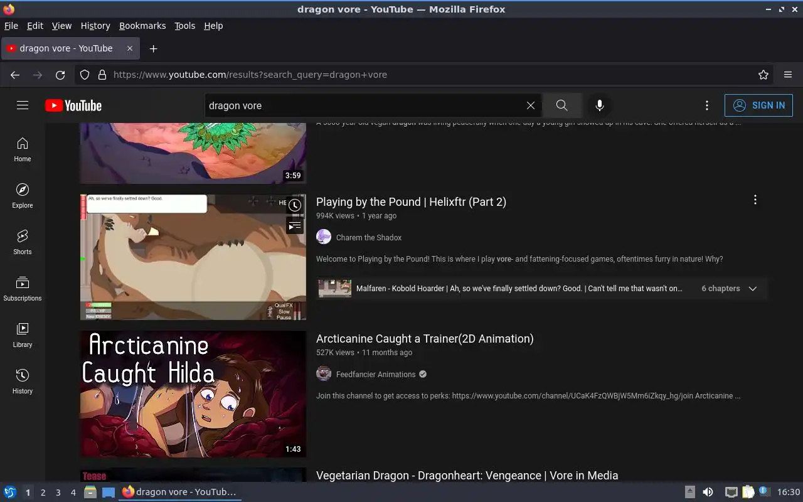Open Arcticanine Caught Hilda thumbnail
The width and height of the screenshot is (803, 502).
point(193,393)
